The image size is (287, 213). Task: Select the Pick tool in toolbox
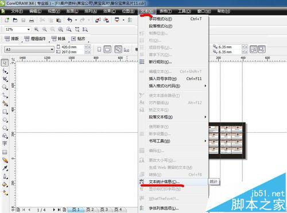tap(5, 62)
